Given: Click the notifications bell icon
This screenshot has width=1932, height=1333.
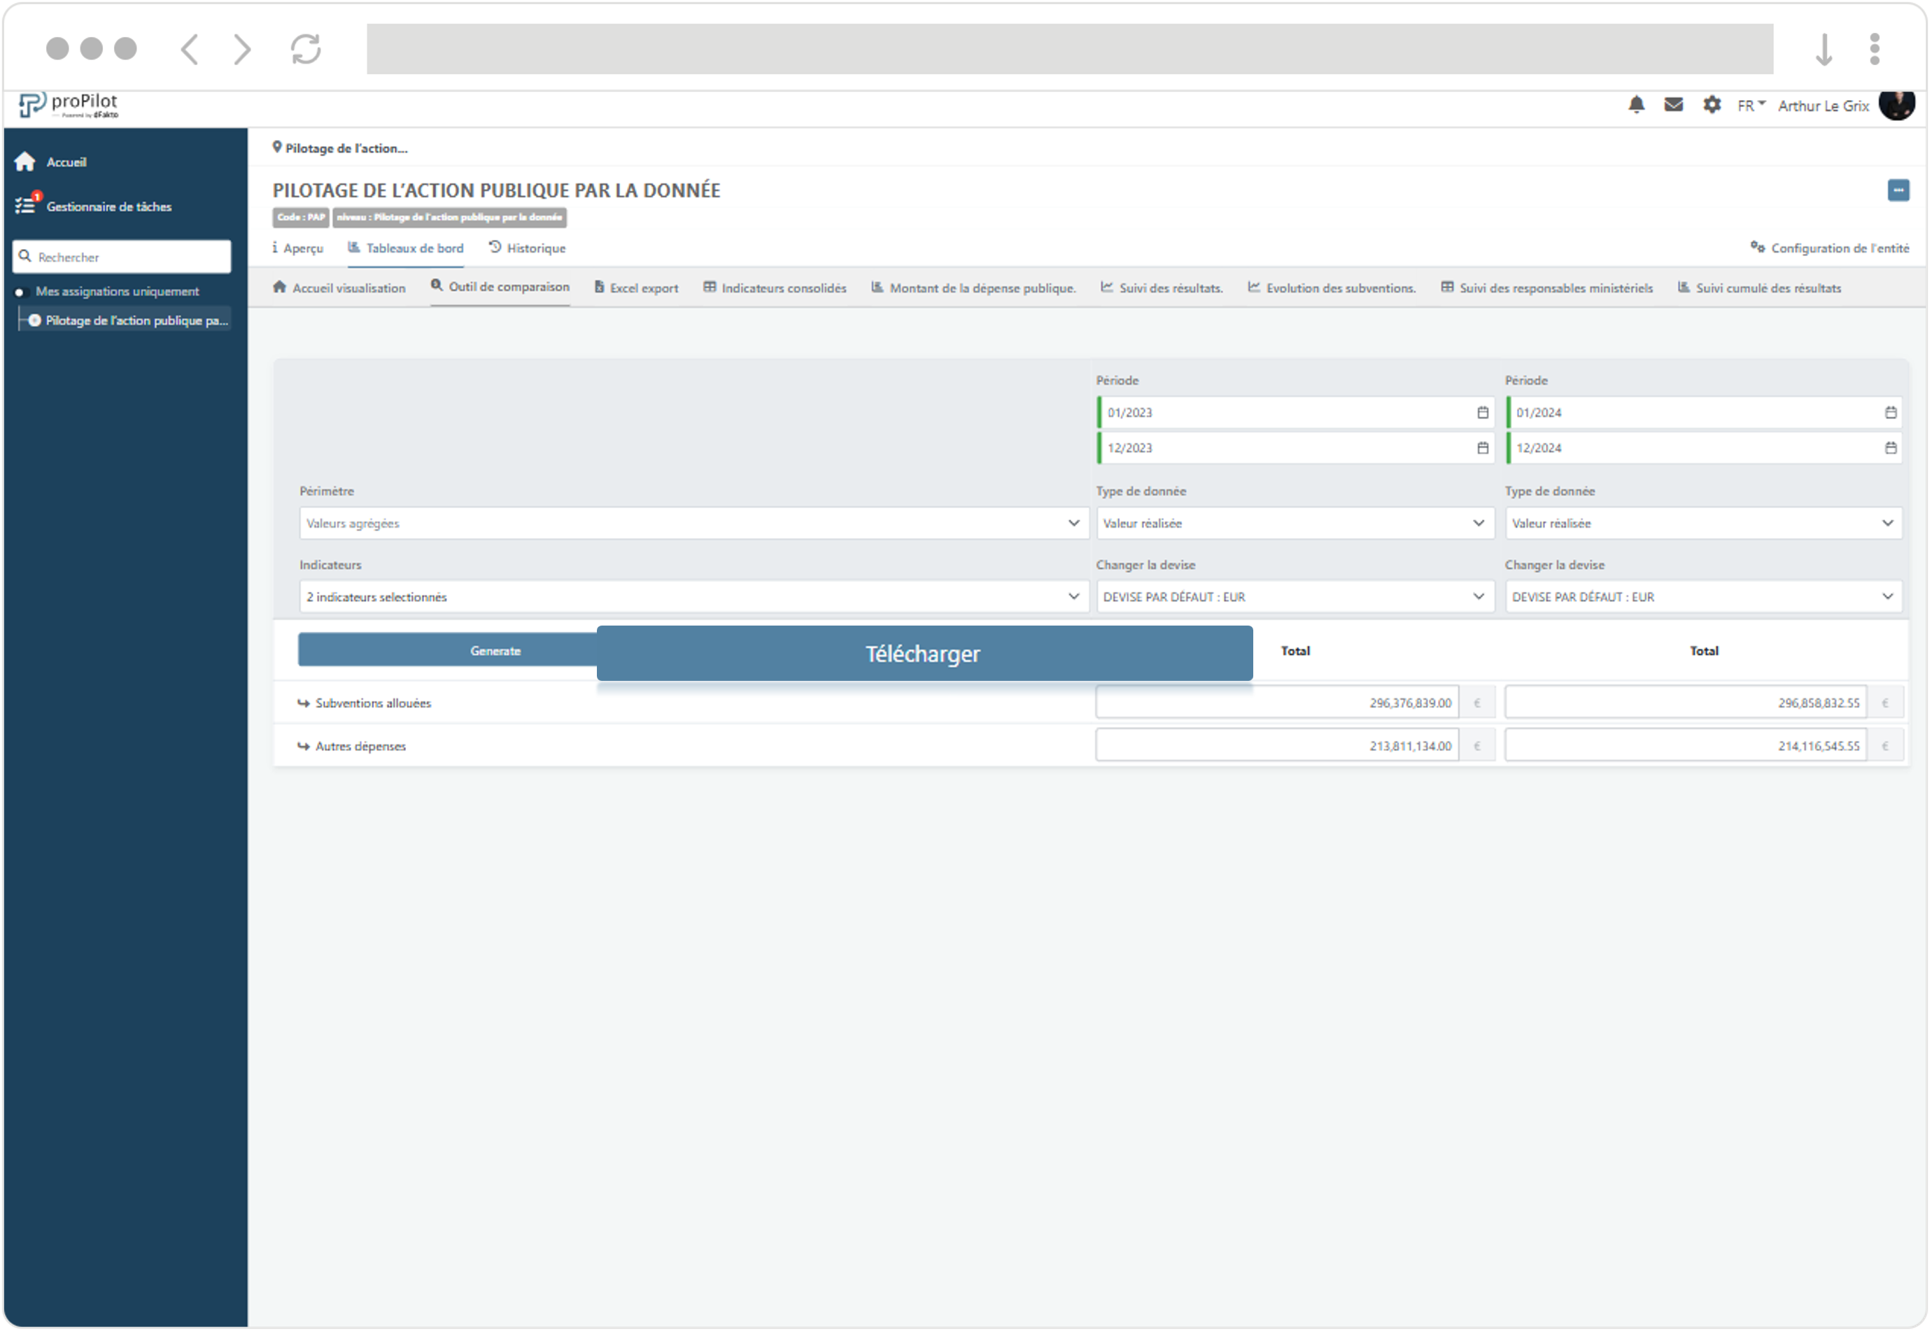Looking at the screenshot, I should tap(1635, 105).
